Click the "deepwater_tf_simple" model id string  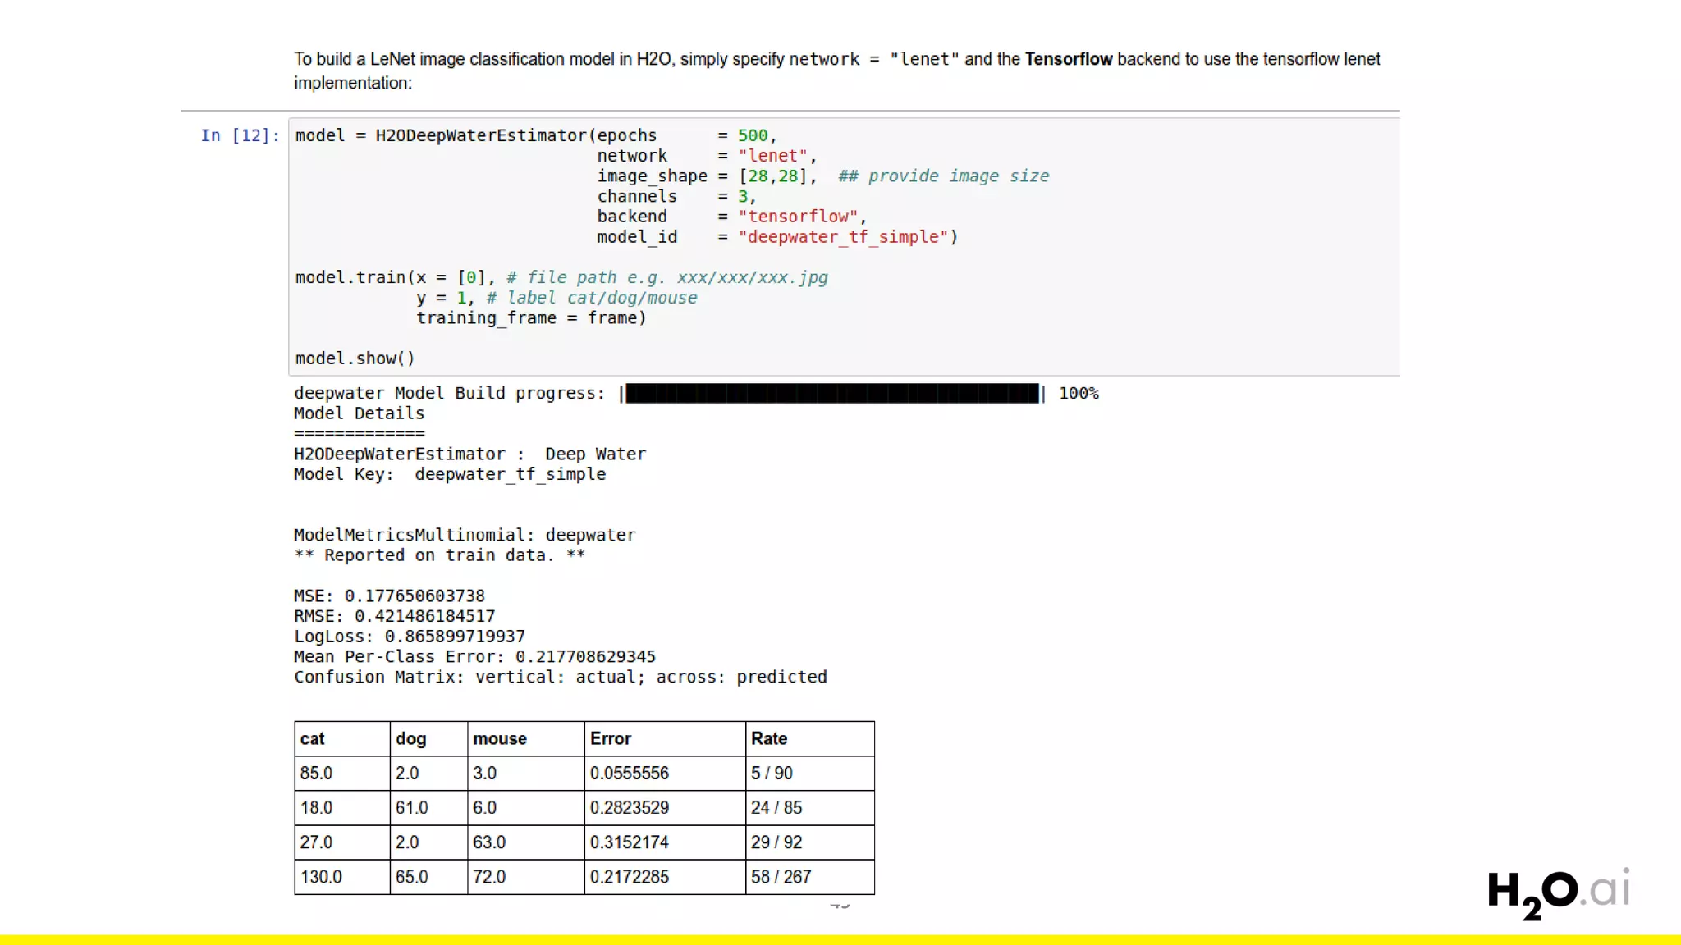(843, 237)
